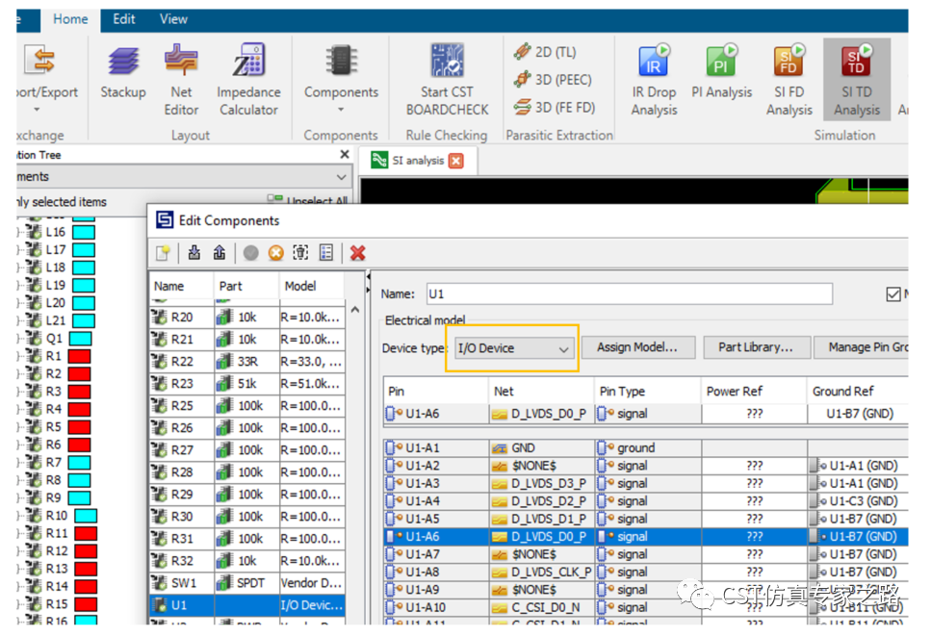Viewport: 931px width, 637px height.
Task: Expand the elements dropdown in Navigation Tree
Action: tap(342, 177)
